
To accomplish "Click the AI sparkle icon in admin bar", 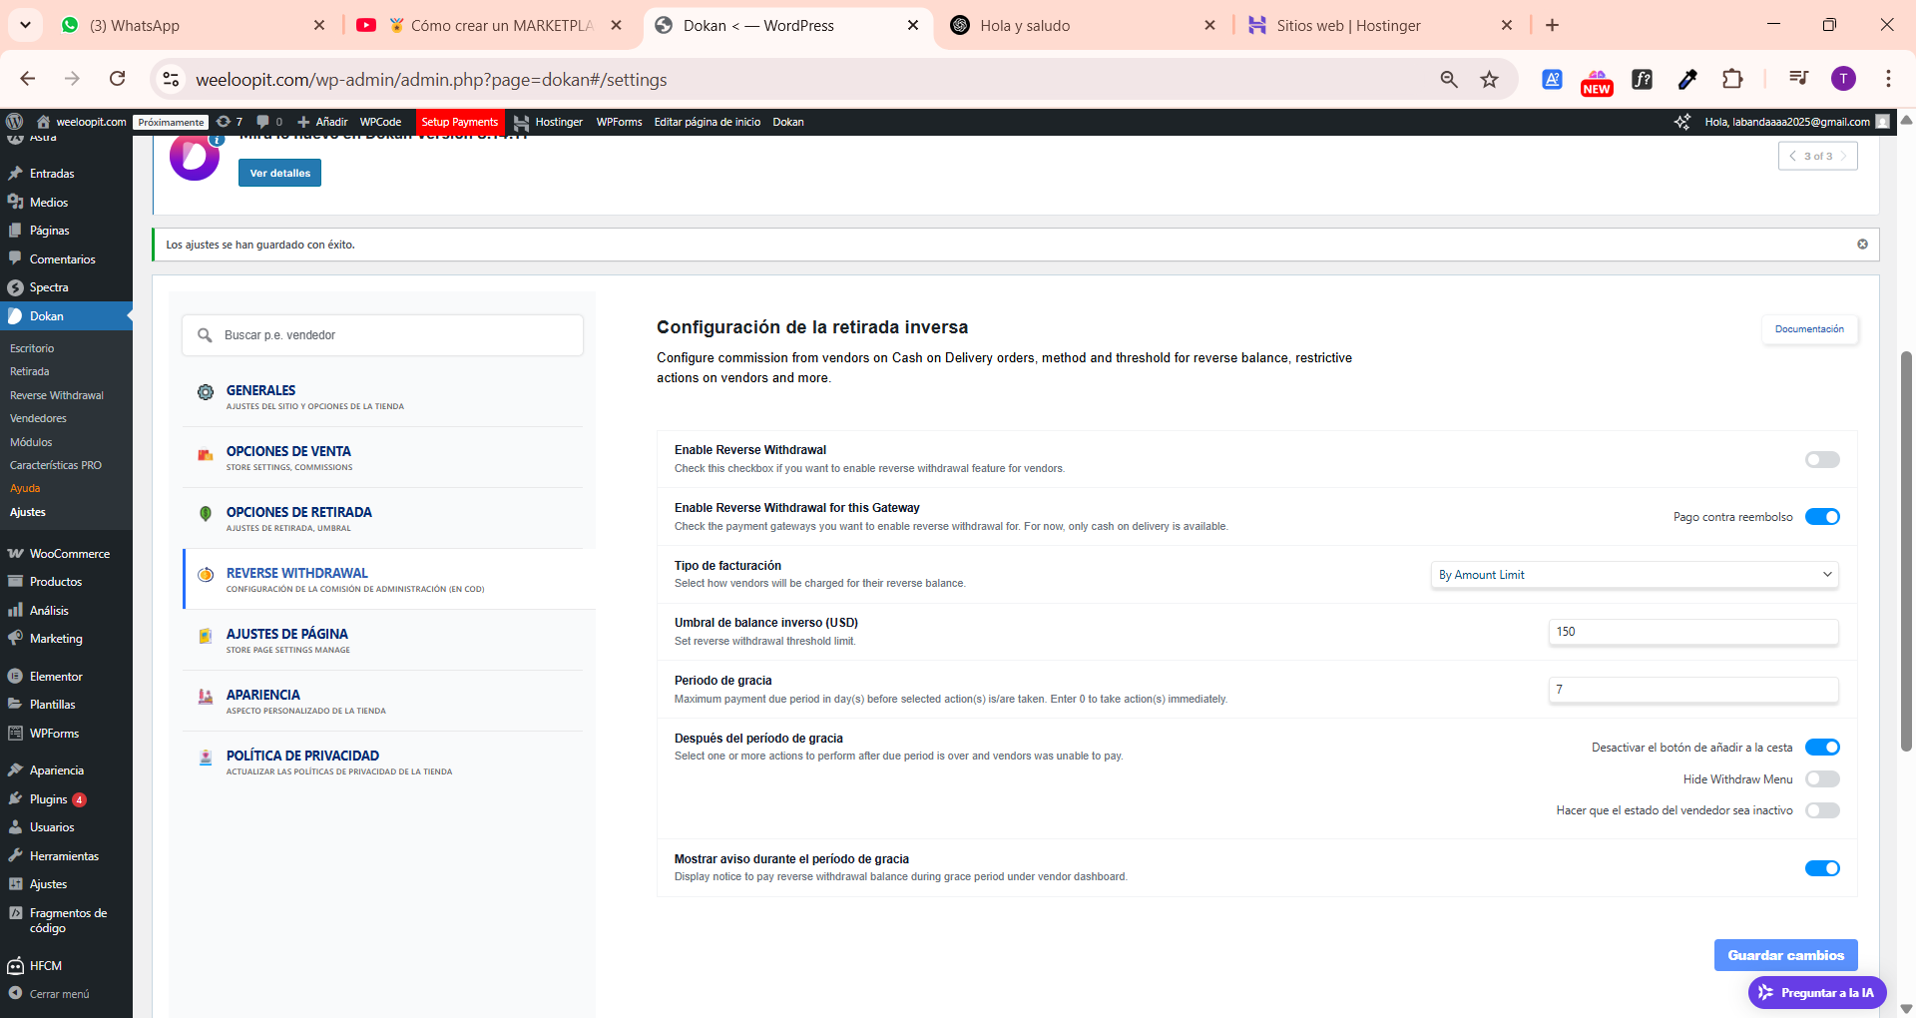I will pyautogui.click(x=1682, y=122).
